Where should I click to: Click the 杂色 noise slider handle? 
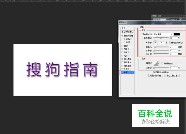pos(154,68)
